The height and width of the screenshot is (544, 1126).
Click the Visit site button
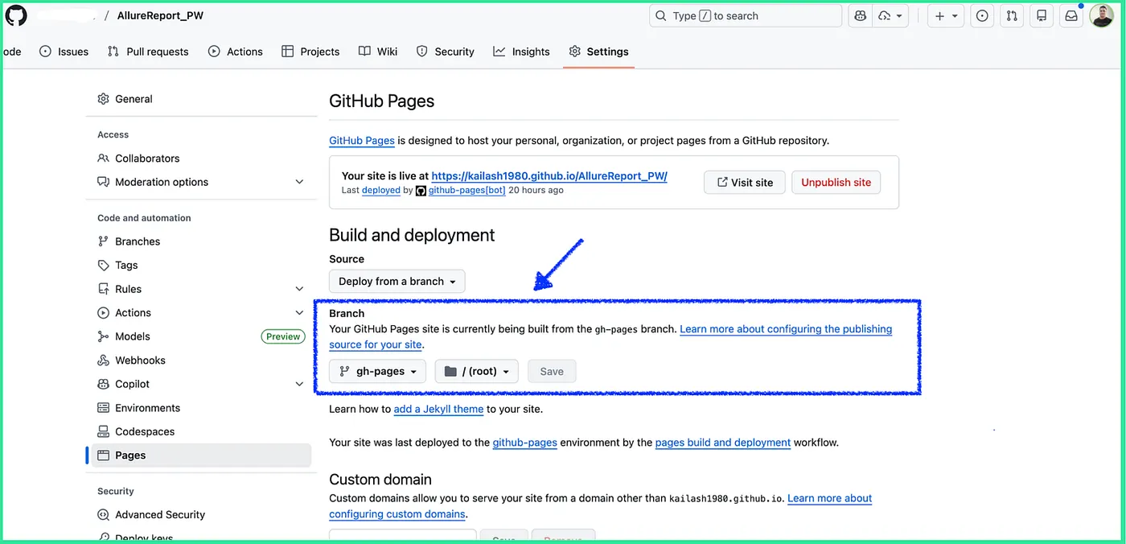pyautogui.click(x=744, y=183)
